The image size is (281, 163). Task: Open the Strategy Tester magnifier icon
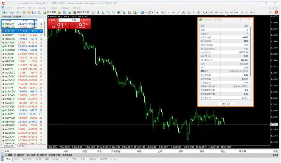[x=39, y=12]
